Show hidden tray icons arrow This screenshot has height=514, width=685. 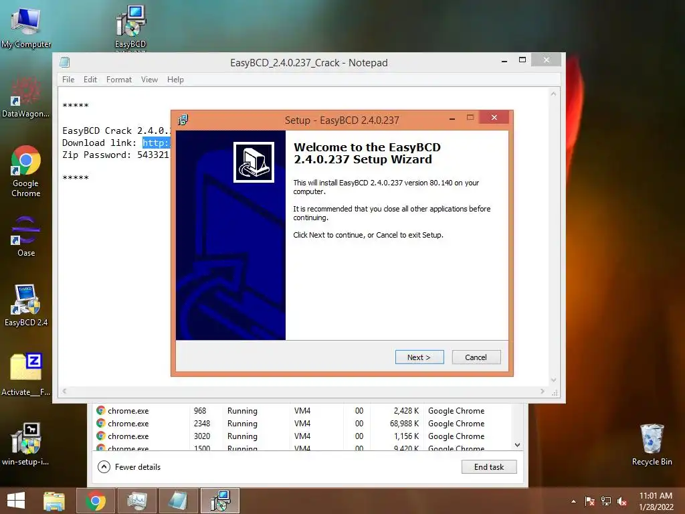pyautogui.click(x=573, y=501)
